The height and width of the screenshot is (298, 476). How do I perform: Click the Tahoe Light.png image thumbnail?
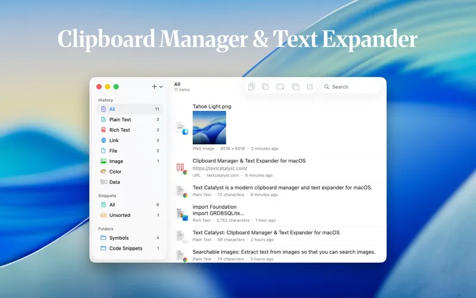(x=209, y=128)
